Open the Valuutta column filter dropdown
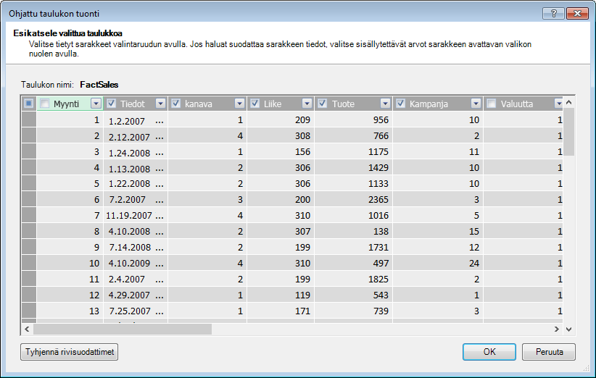This screenshot has width=596, height=378. pos(558,104)
